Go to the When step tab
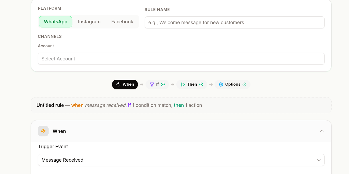Image resolution: width=349 pixels, height=174 pixels. [125, 85]
